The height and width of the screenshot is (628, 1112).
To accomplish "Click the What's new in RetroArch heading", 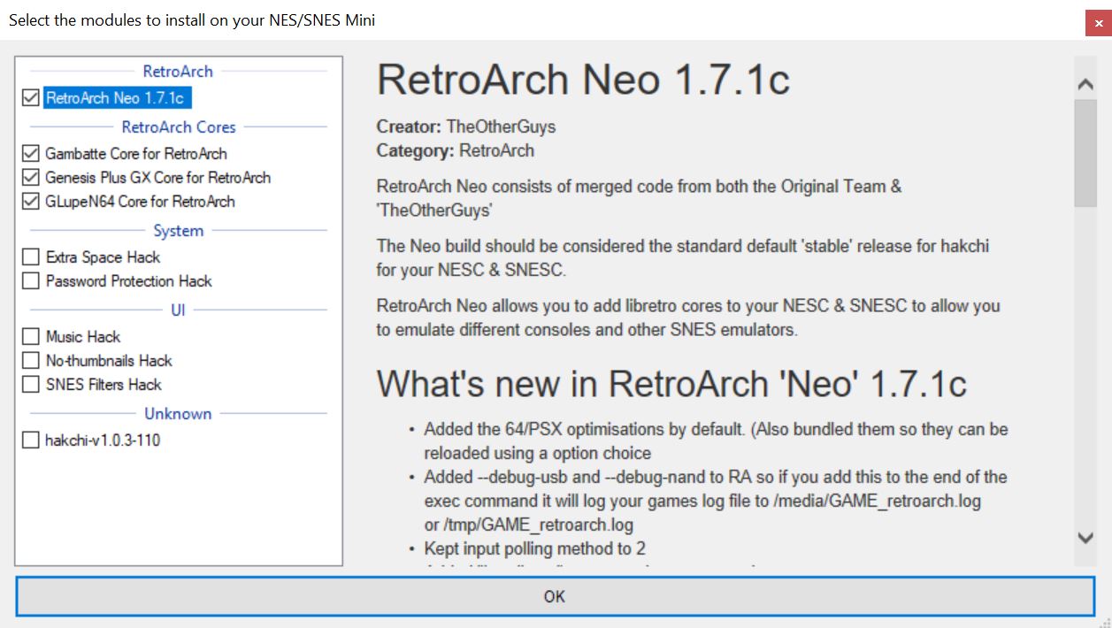I will (x=671, y=385).
